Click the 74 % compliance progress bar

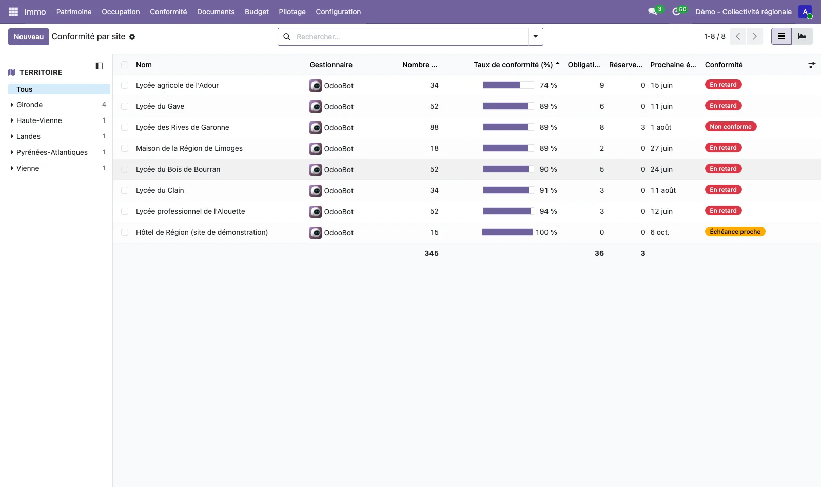pyautogui.click(x=508, y=85)
